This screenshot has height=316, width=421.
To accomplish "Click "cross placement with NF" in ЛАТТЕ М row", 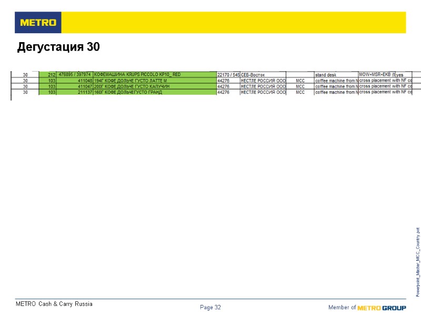I will [385, 81].
